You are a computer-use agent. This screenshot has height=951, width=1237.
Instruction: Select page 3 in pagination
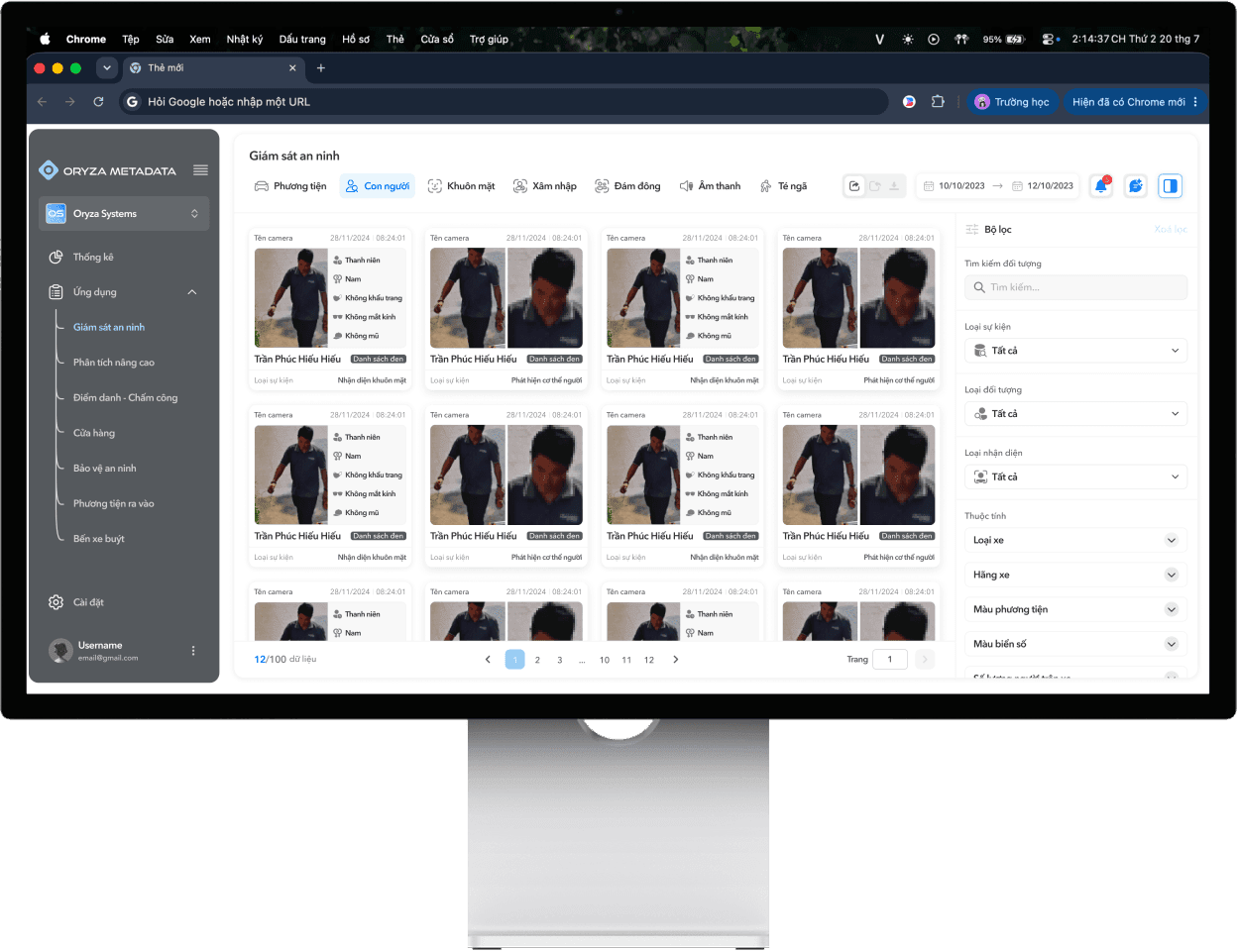(x=560, y=660)
